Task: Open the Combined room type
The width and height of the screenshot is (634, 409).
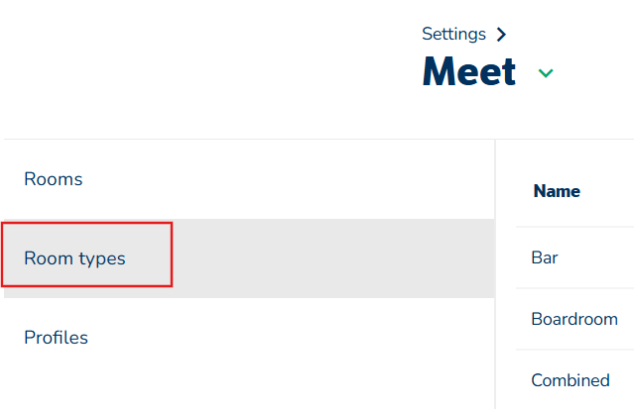Action: coord(571,380)
